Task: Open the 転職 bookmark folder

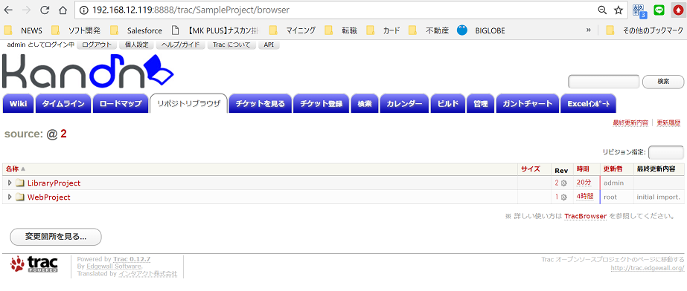Action: pos(342,30)
